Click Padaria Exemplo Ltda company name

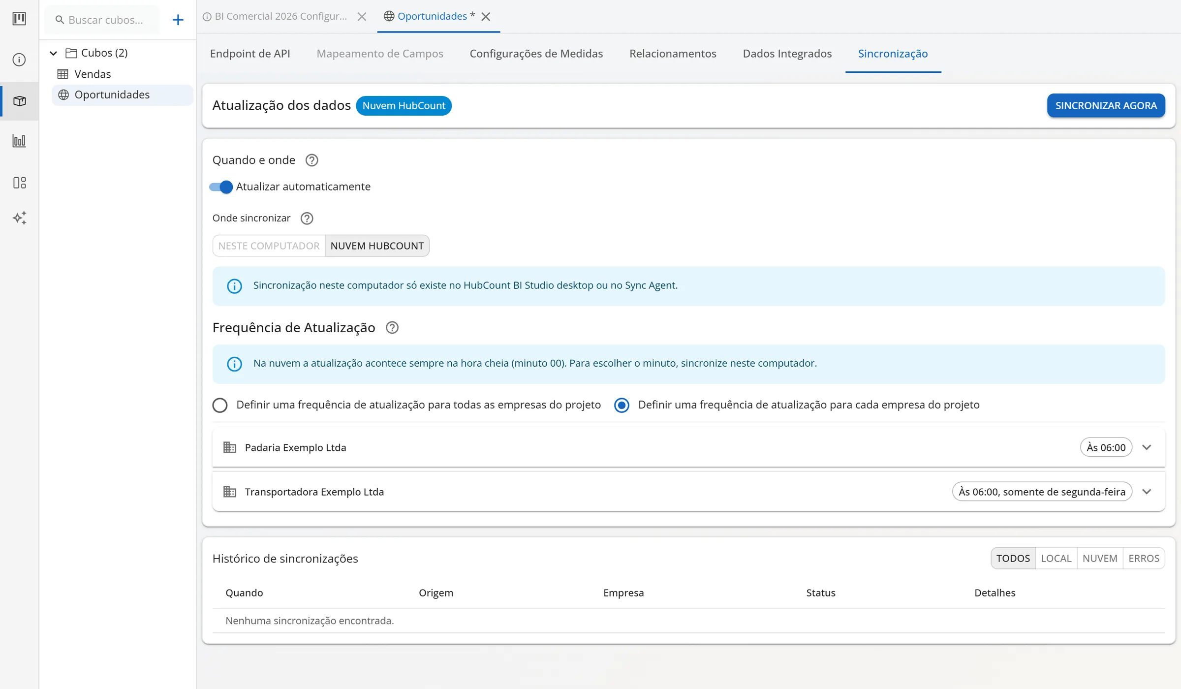coord(295,447)
